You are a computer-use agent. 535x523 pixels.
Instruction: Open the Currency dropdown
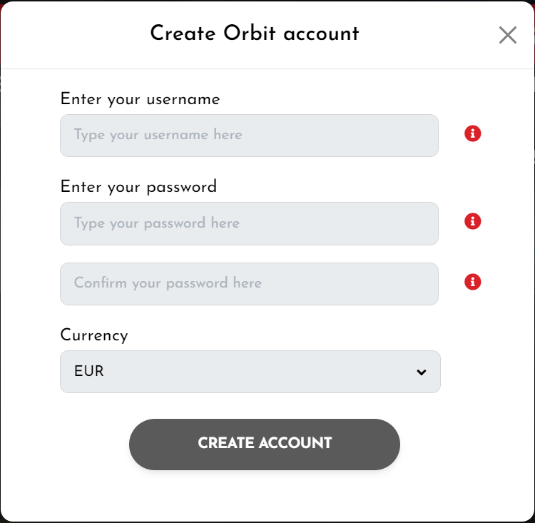click(250, 372)
